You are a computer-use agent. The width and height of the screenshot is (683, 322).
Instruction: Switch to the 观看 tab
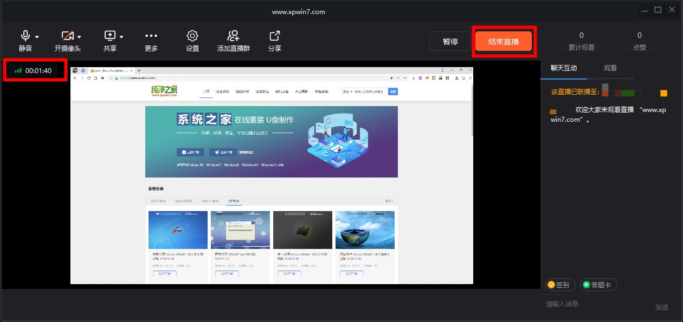point(610,68)
